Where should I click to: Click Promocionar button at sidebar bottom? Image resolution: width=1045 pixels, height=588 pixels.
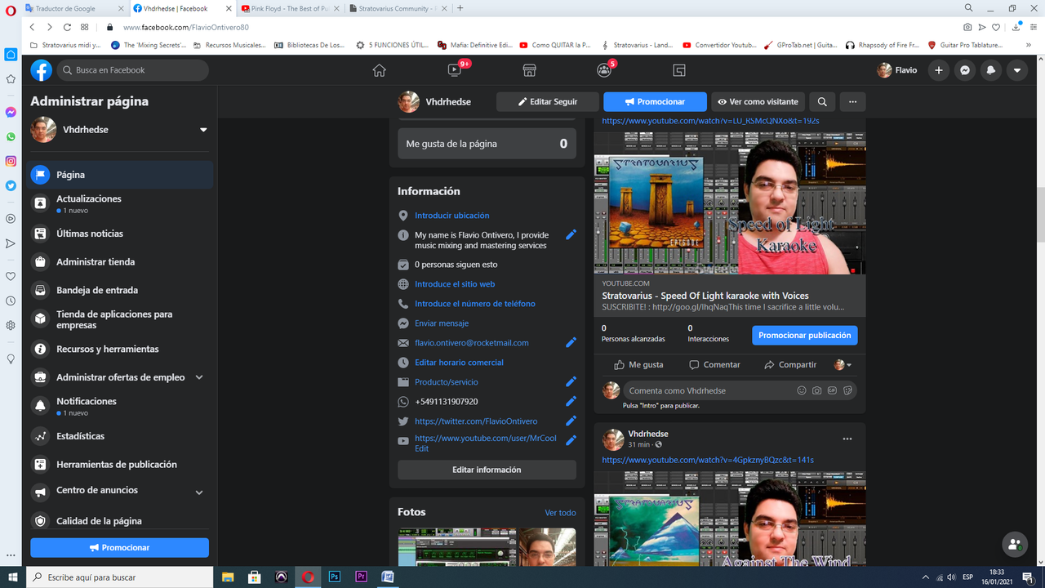[119, 547]
